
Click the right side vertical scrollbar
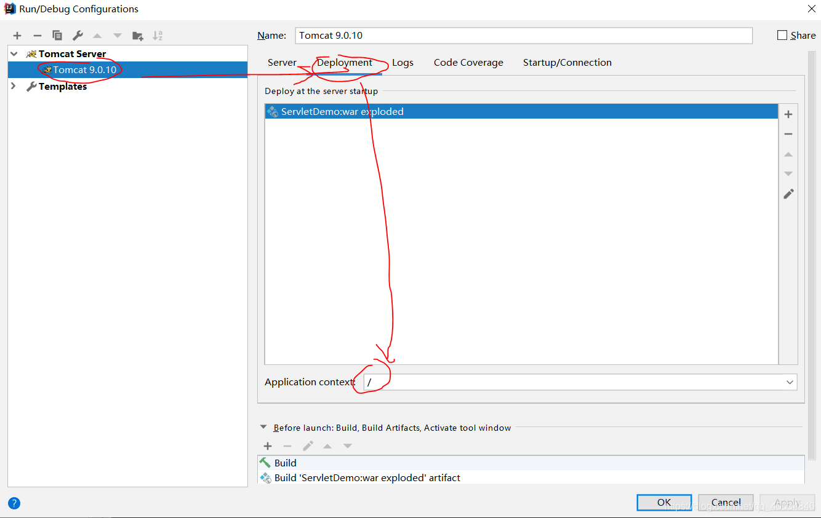point(812,255)
